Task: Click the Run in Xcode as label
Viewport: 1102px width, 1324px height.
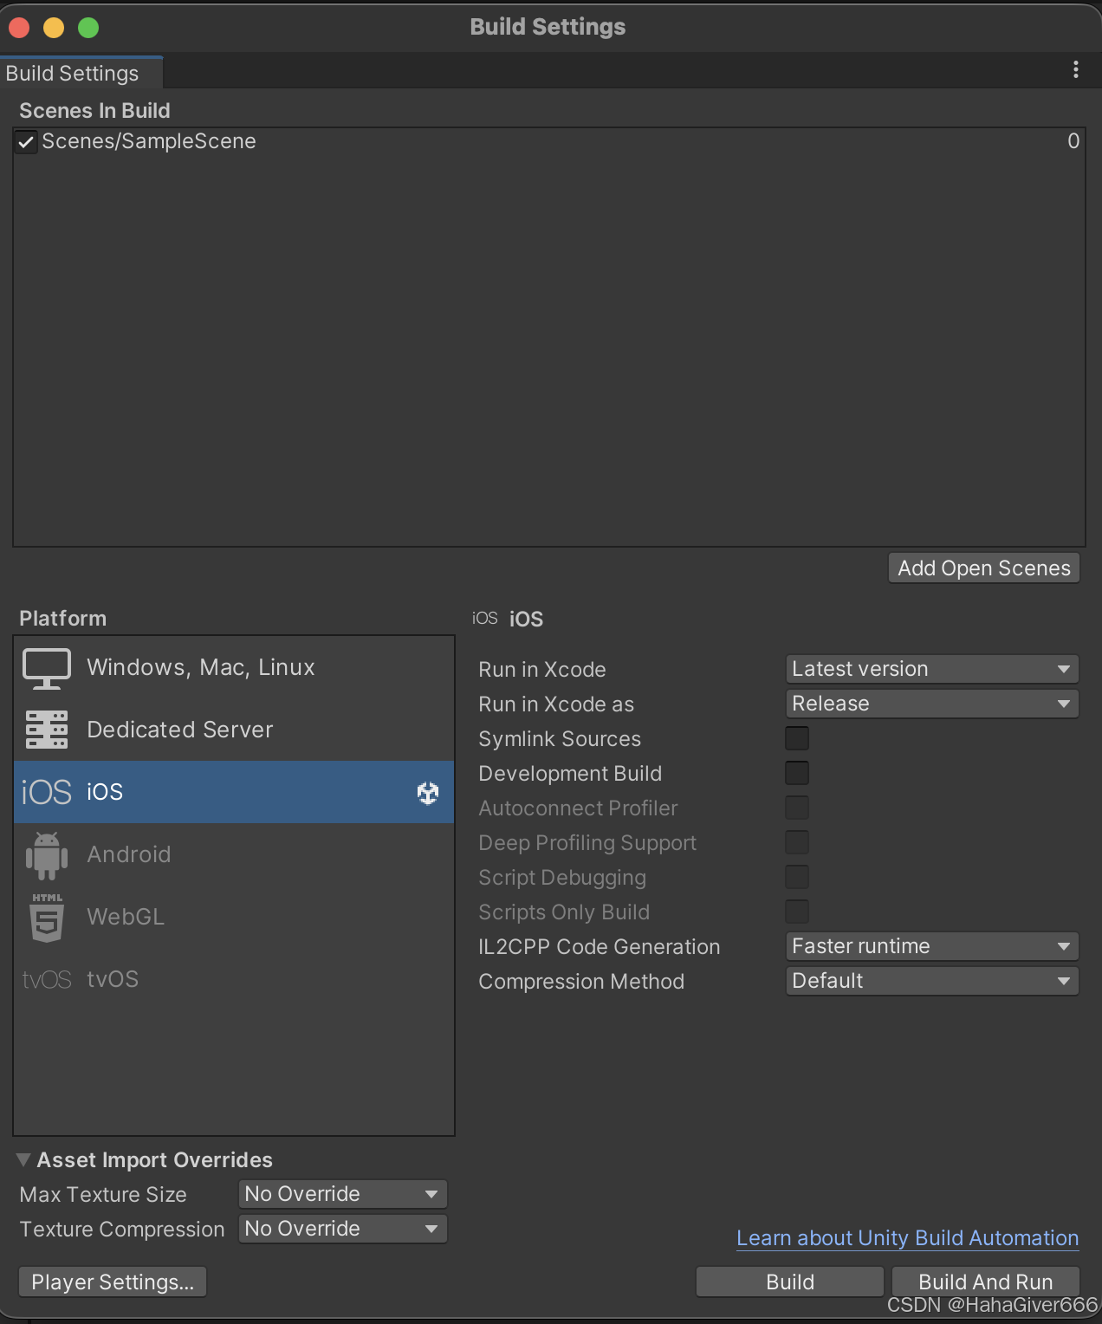Action: [x=556, y=704]
